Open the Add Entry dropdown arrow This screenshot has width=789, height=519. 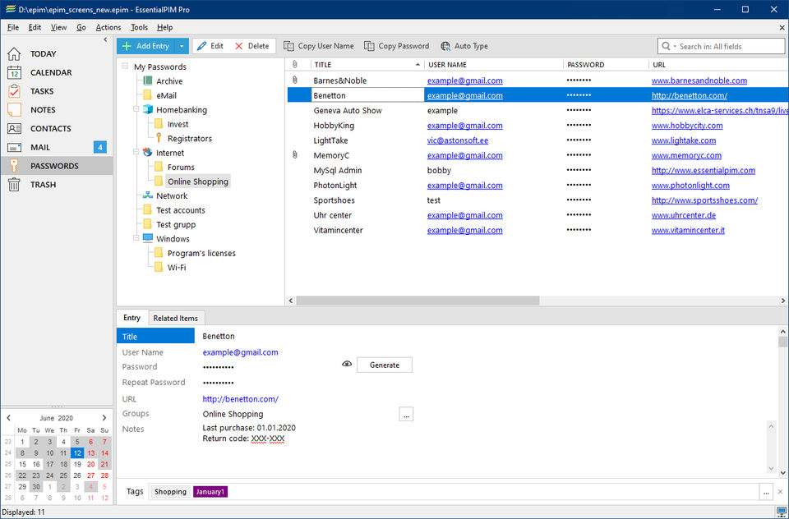point(182,46)
